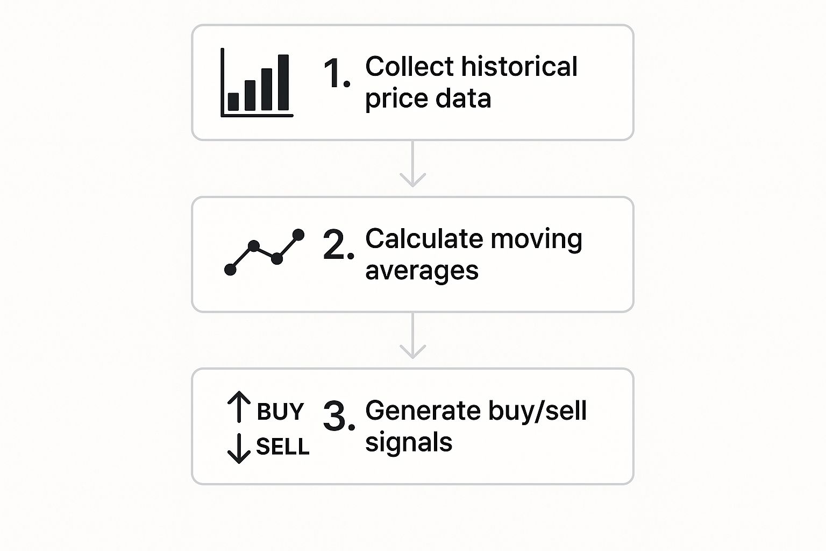This screenshot has width=826, height=551.
Task: Click the SELL down arrow icon
Action: pos(239,448)
